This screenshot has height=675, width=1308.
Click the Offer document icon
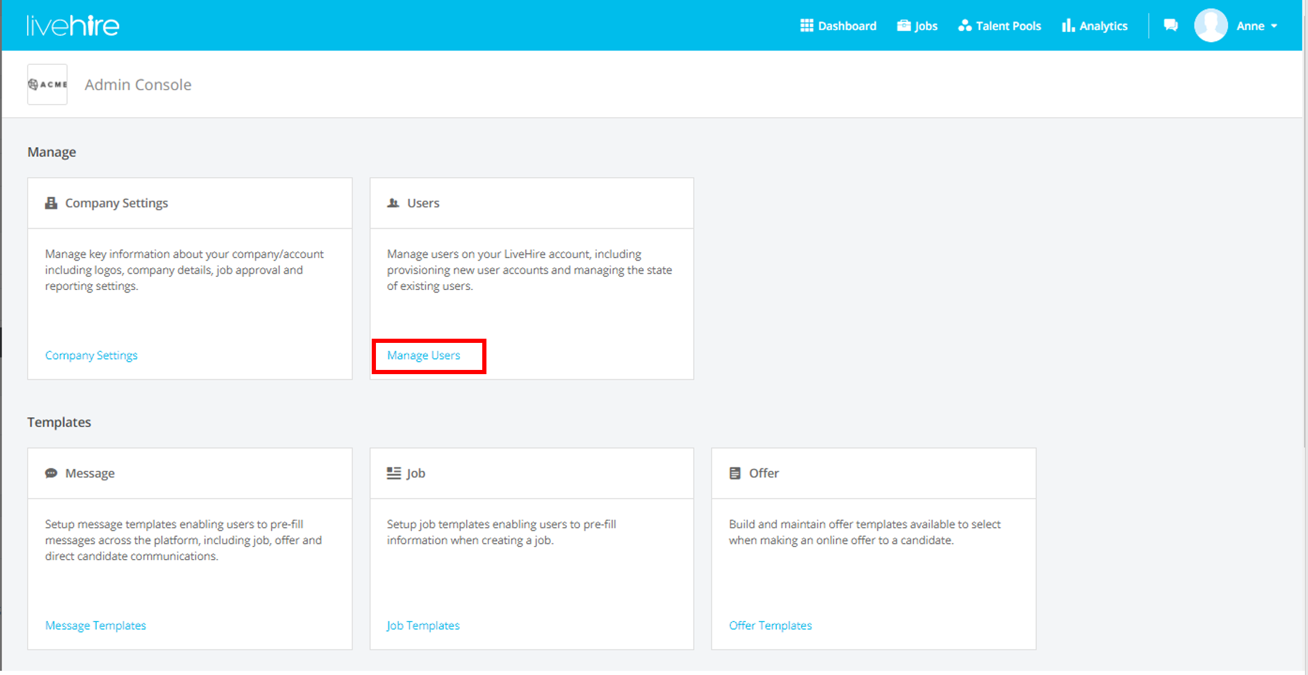[734, 473]
